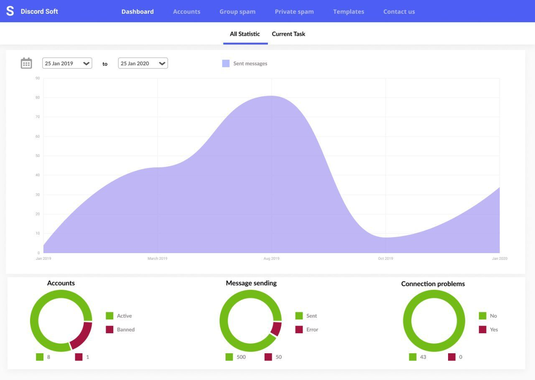Open the start date dropdown 25 Jan 2019
535x380 pixels.
click(67, 63)
